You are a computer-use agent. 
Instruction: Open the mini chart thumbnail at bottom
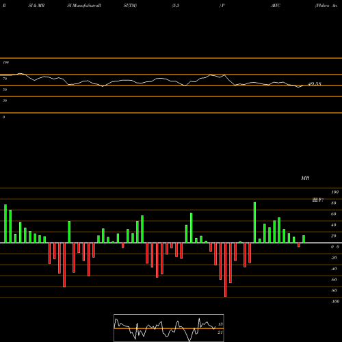coord(169,328)
